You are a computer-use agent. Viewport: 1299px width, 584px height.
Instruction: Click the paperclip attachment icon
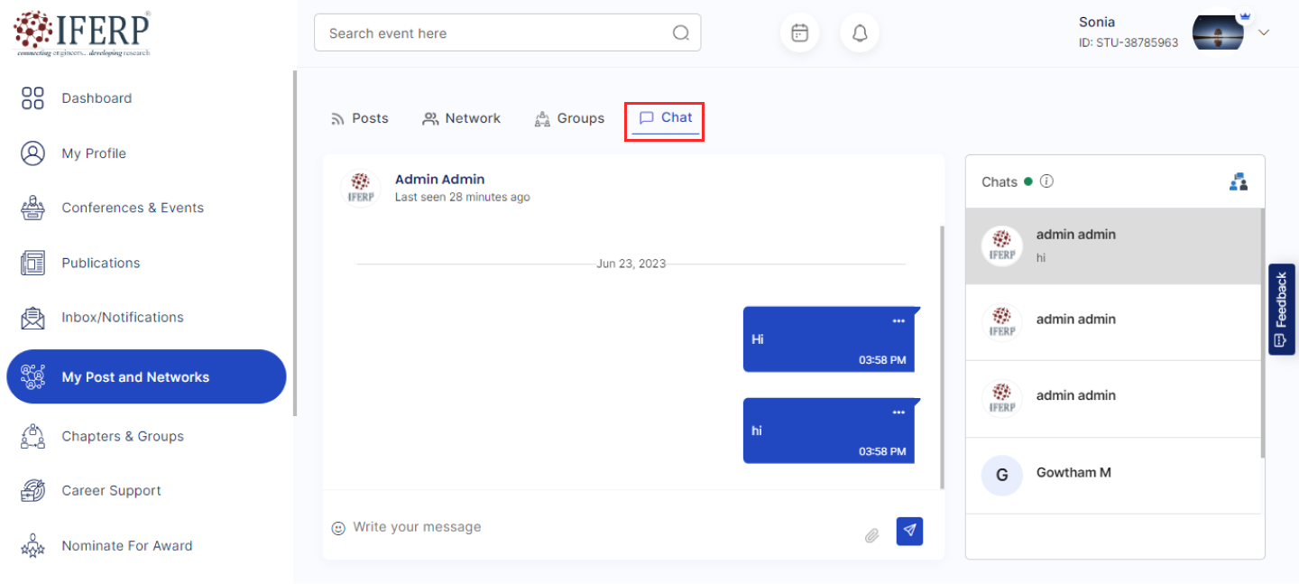[871, 535]
